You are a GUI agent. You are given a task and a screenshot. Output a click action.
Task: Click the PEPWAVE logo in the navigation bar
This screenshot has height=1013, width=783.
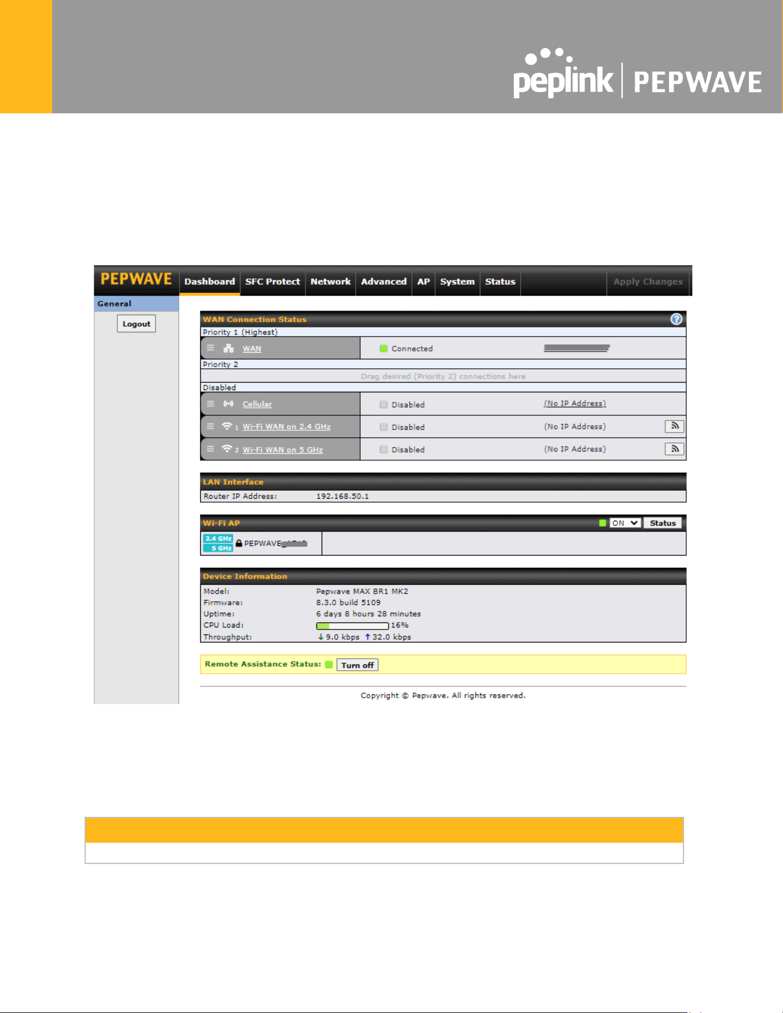(136, 280)
